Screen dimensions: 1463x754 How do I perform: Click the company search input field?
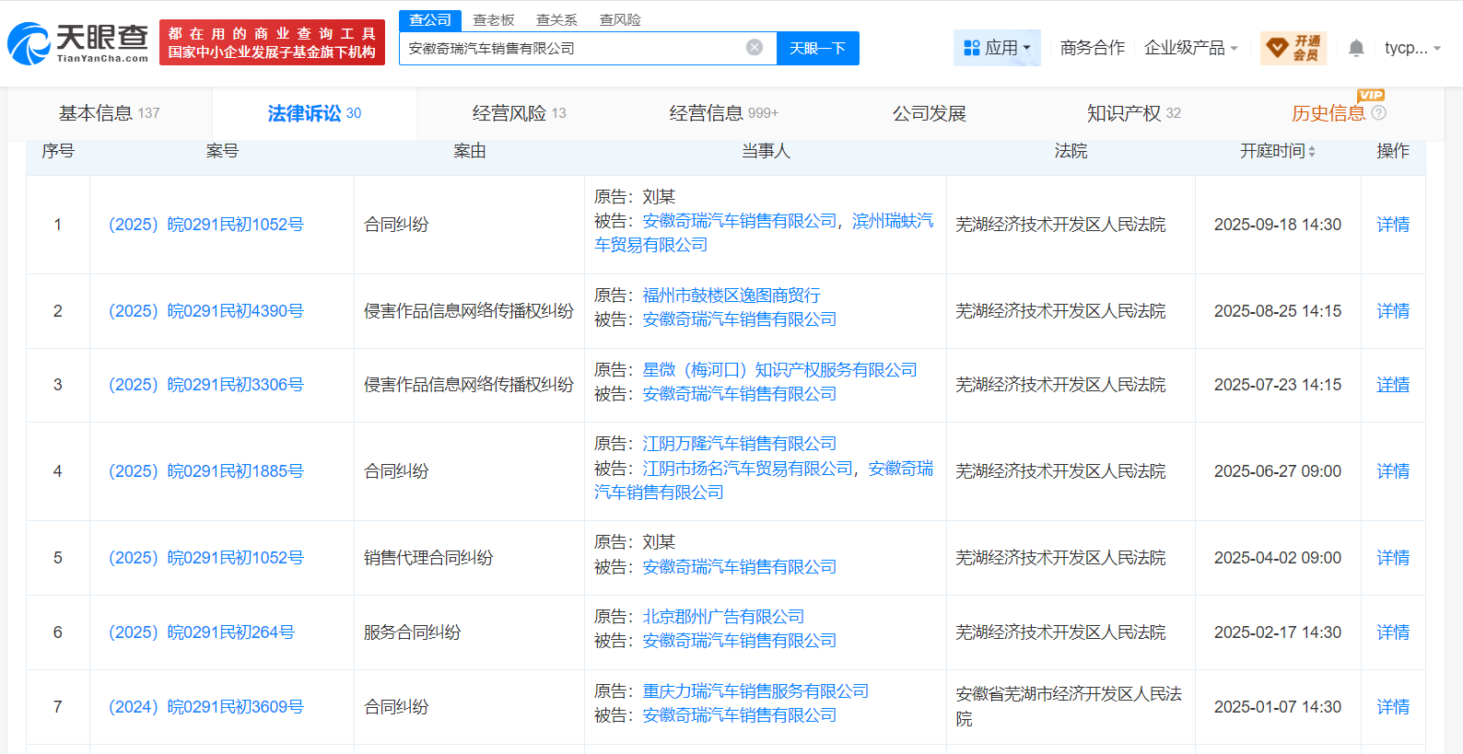[571, 49]
